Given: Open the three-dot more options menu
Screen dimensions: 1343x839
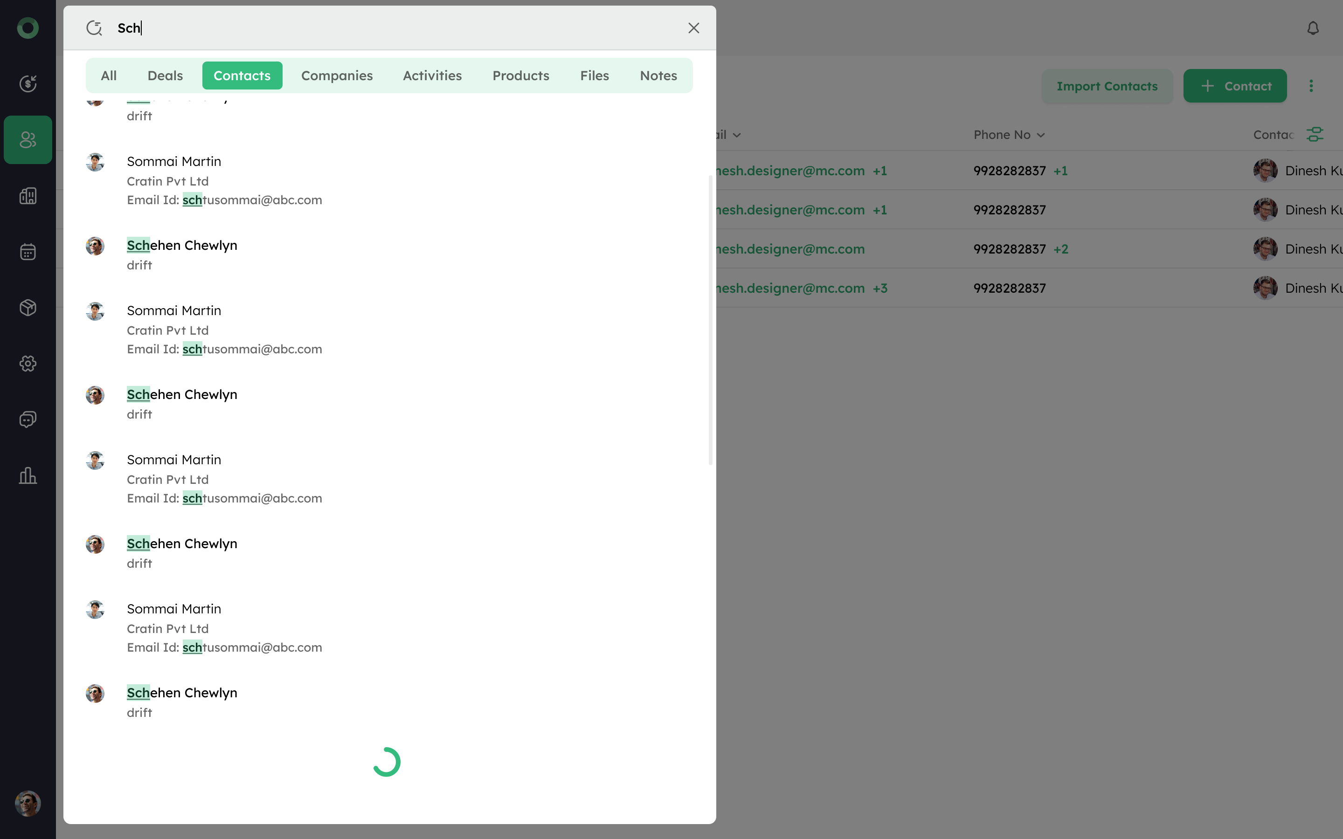Looking at the screenshot, I should 1311,86.
